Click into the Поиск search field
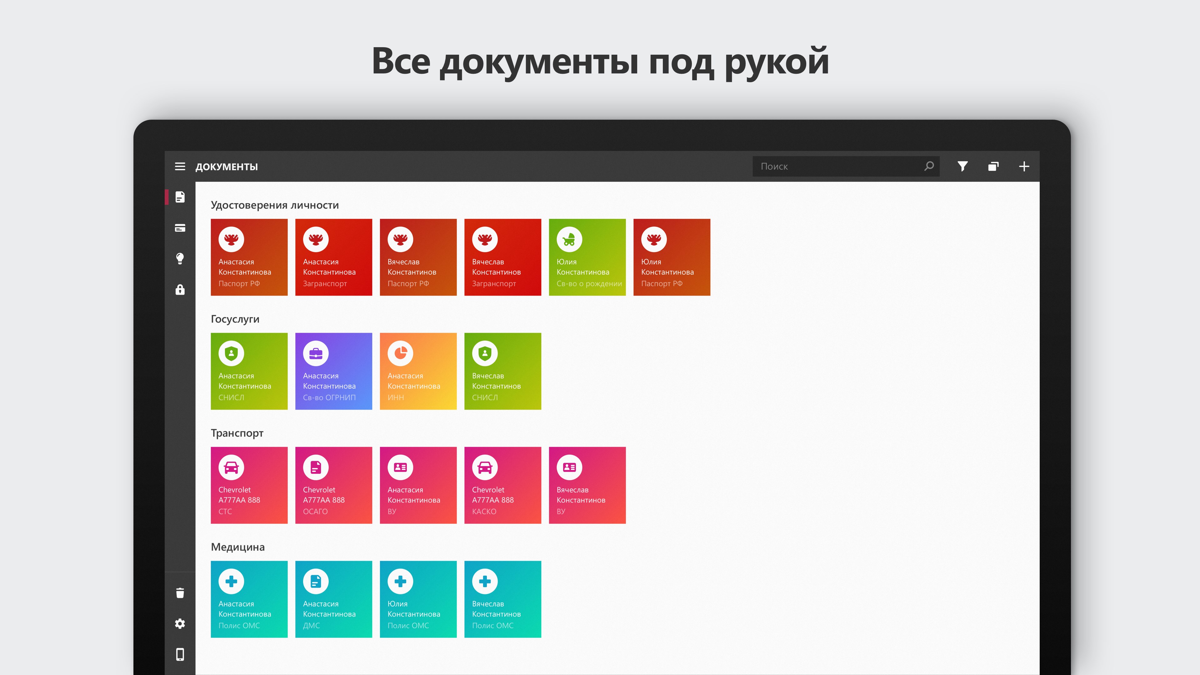 [x=834, y=166]
